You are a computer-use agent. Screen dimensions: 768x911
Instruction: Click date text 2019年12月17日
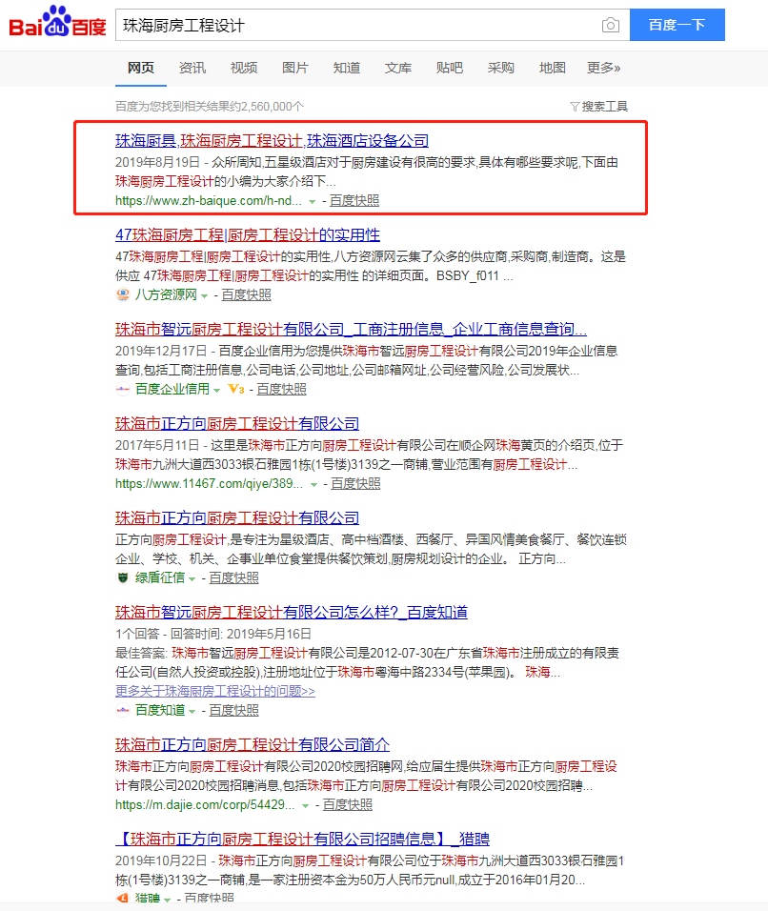161,351
